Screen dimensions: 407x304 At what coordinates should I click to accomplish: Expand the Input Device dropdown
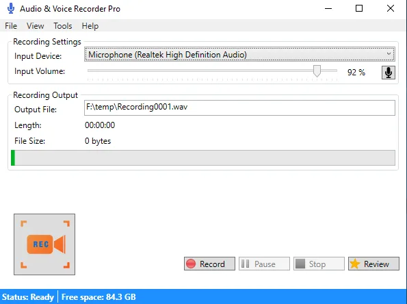tap(239, 54)
